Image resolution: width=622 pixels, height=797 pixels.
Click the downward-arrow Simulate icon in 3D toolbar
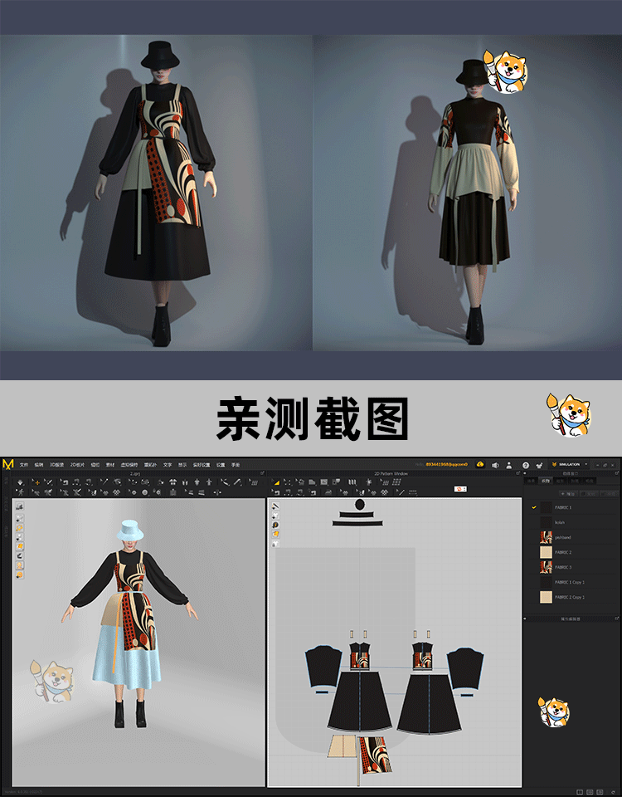[20, 482]
